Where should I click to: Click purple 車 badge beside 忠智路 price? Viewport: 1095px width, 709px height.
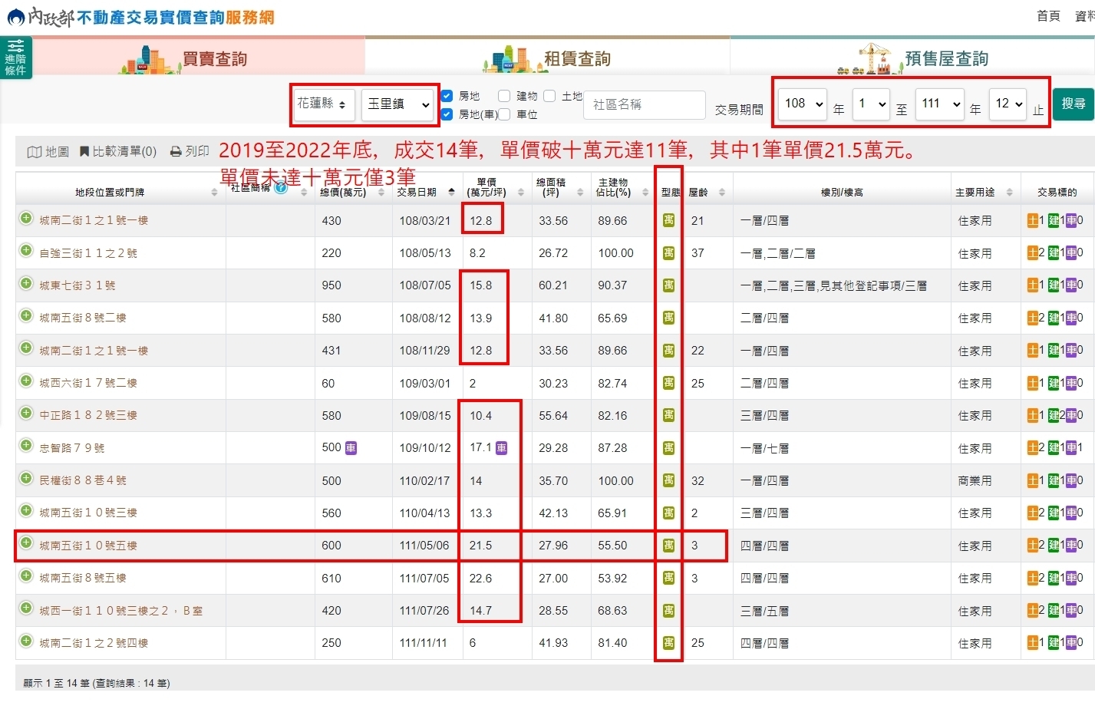point(503,447)
